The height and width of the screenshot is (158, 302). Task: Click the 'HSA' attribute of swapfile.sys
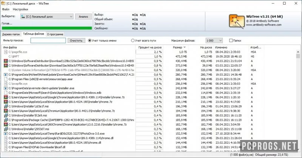[x=253, y=84]
